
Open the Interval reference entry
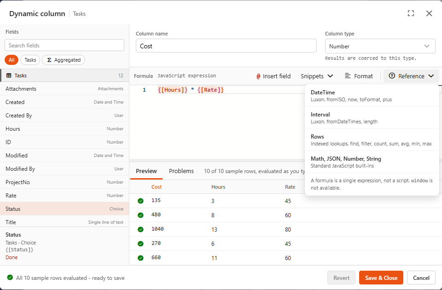pyautogui.click(x=372, y=118)
